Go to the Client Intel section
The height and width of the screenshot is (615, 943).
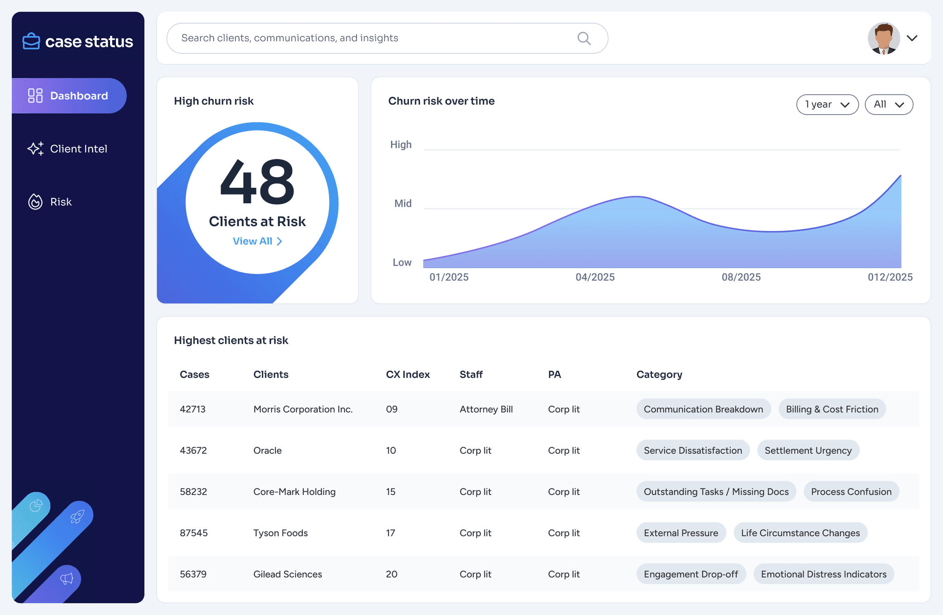78,149
